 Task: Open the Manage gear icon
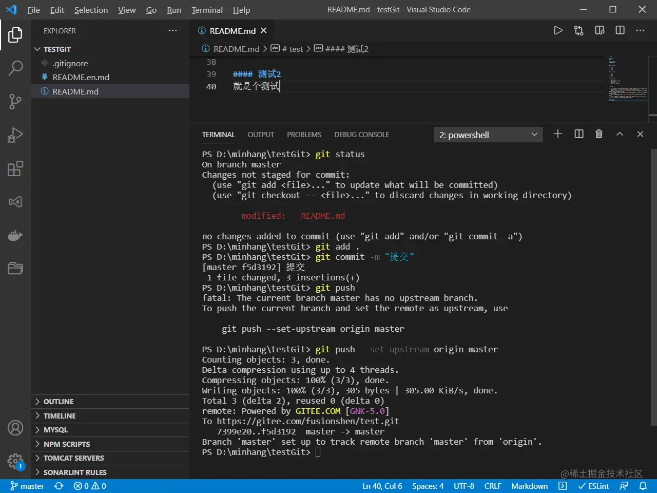pos(15,461)
